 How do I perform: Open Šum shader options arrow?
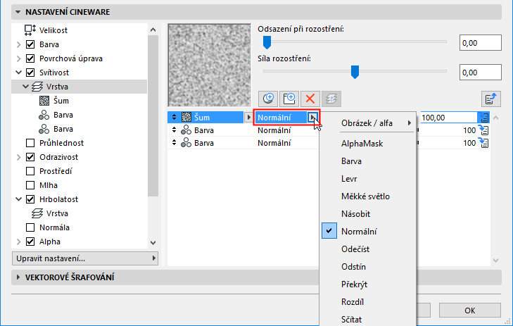click(x=248, y=117)
